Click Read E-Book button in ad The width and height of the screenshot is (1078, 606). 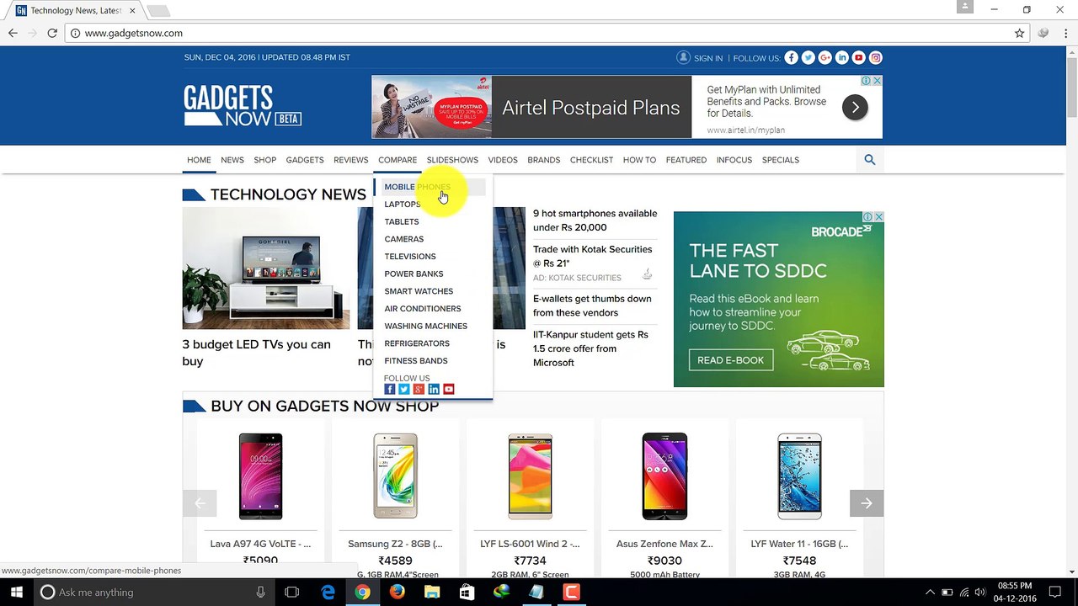coord(730,360)
